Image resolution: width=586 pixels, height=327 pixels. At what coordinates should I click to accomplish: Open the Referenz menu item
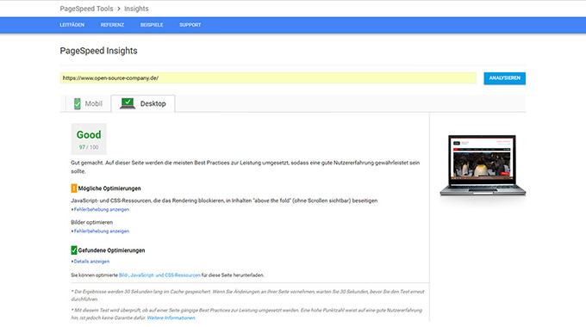(x=112, y=25)
